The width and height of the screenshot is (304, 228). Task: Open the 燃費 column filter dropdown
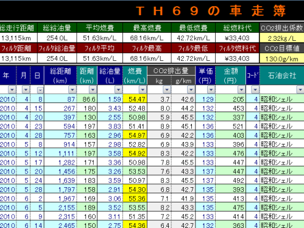(x=143, y=90)
